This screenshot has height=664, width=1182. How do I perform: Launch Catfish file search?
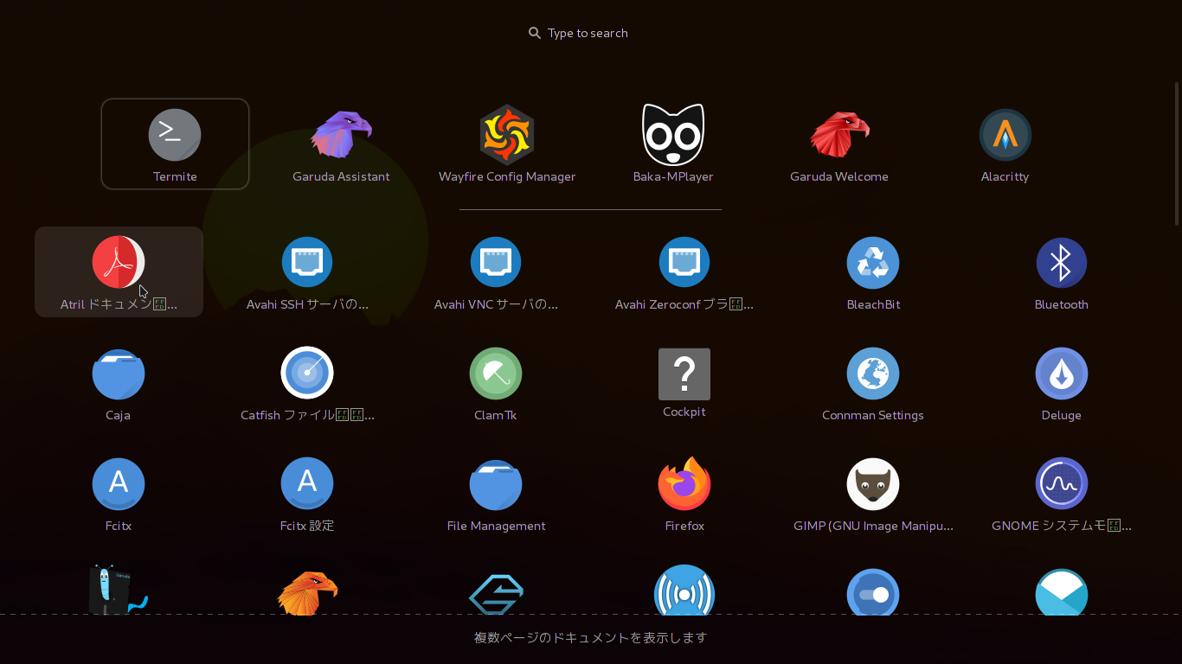(307, 382)
